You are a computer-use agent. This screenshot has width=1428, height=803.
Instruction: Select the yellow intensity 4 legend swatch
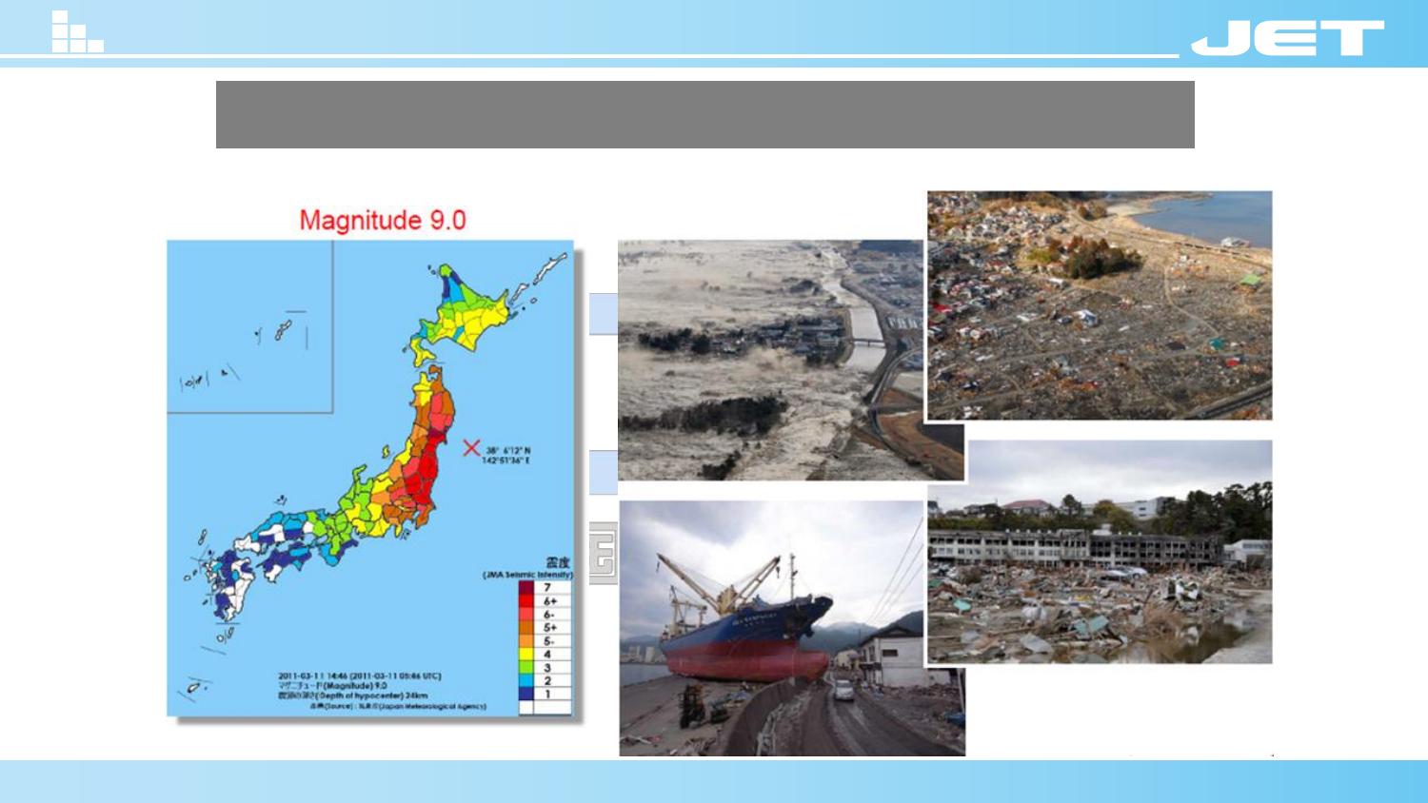pyautogui.click(x=526, y=655)
